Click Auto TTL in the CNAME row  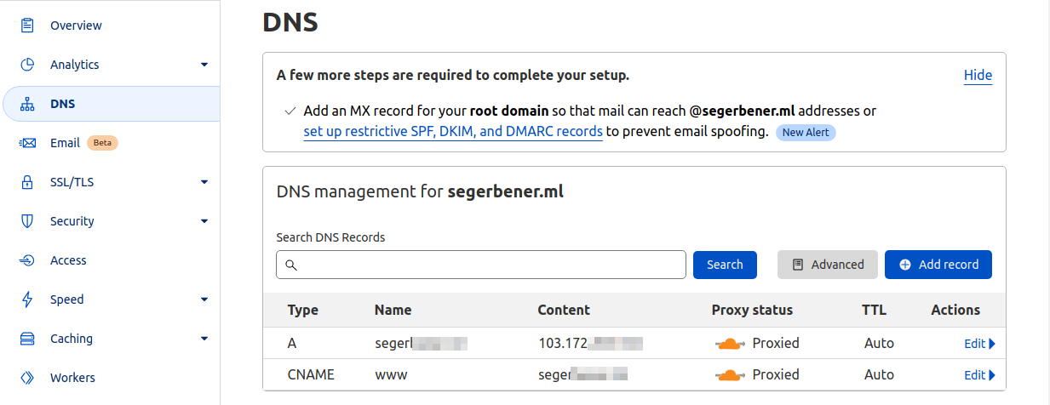point(879,374)
